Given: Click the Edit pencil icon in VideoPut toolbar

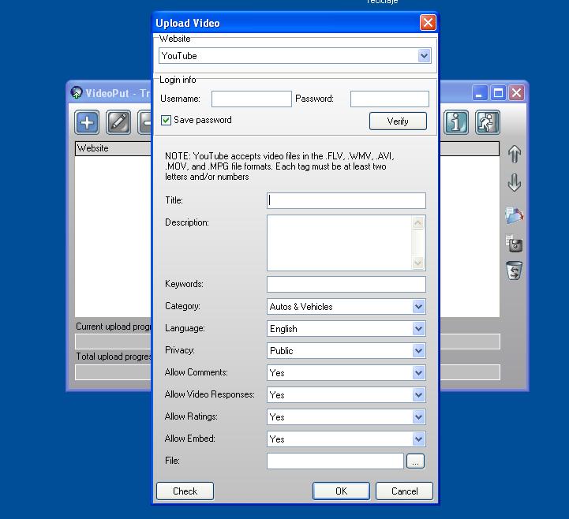Looking at the screenshot, I should pyautogui.click(x=118, y=122).
